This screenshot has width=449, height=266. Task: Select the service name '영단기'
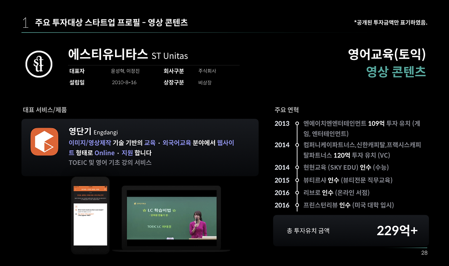(x=80, y=131)
